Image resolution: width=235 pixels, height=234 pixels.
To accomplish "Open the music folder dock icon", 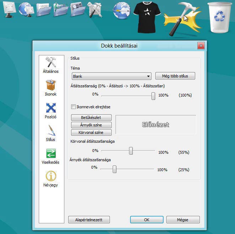I will [60, 10].
